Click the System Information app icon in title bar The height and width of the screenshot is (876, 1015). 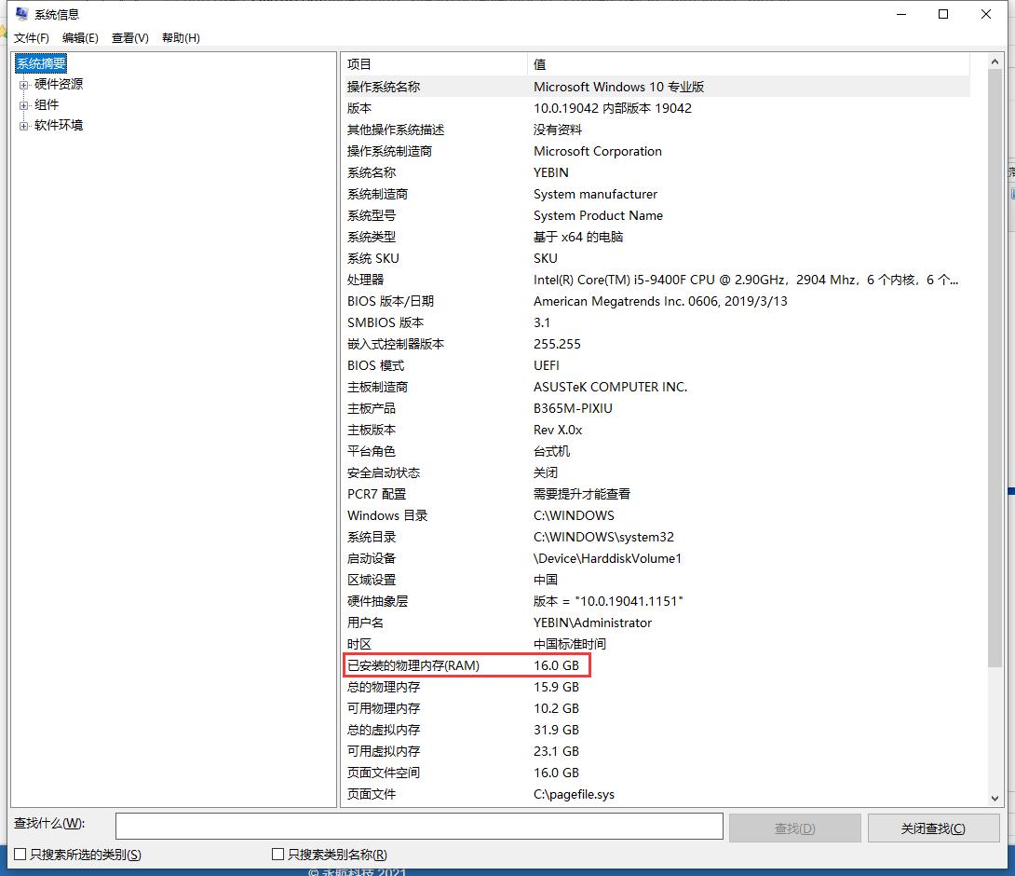22,14
